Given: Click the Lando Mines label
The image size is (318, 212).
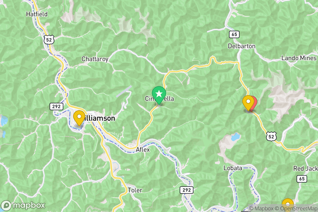Looking at the screenshot, I should coord(299,58).
